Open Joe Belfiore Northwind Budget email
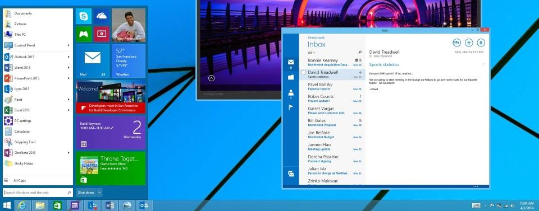Viewport: 539px width, 211px height. pos(332,135)
